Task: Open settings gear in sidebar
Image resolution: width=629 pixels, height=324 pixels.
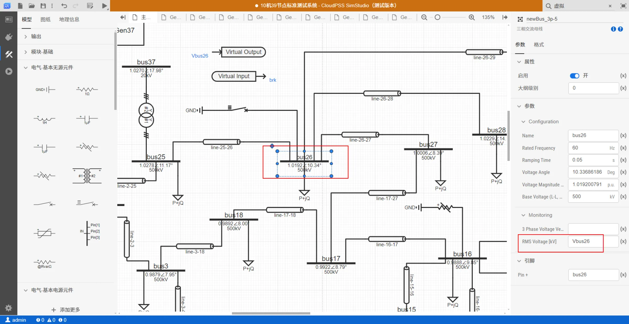Action: (x=9, y=308)
